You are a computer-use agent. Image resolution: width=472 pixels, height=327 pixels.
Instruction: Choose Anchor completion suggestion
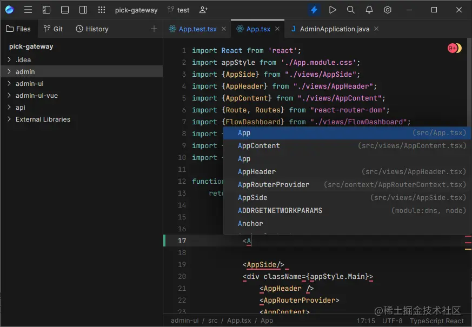[x=347, y=223]
